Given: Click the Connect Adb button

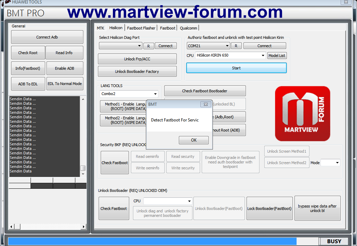Looking at the screenshot, I should coord(47,37).
